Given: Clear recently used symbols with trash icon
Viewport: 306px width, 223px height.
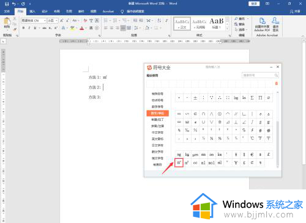Looking at the screenshot, I should click(277, 84).
